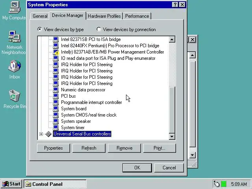Click the device list scrollbar thumb
The height and width of the screenshot is (189, 252).
[x=172, y=110]
